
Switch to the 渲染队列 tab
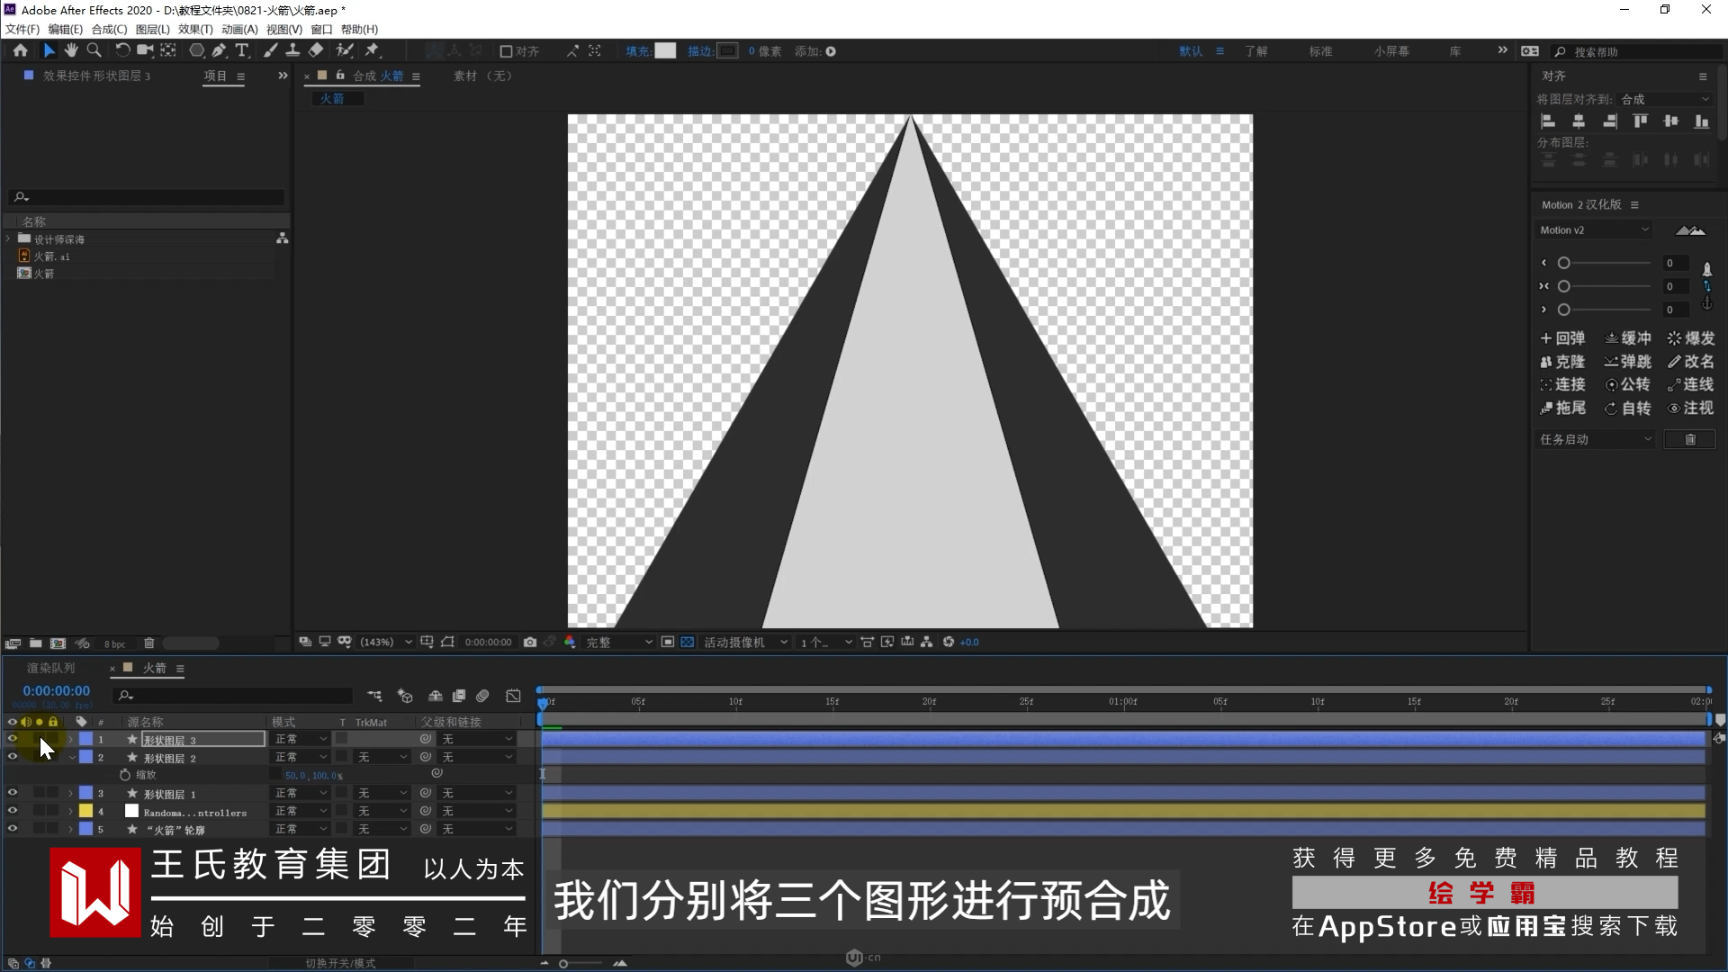click(51, 668)
